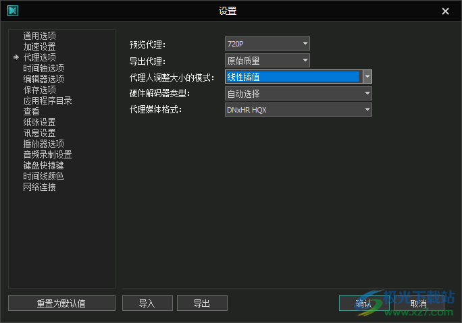This screenshot has height=323, width=462.
Task: Open 保存选项 settings page
Action: tap(39, 90)
